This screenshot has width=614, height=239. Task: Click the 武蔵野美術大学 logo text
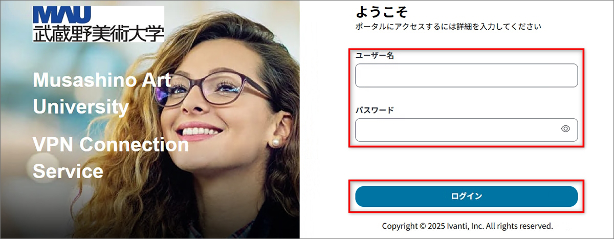(x=99, y=33)
